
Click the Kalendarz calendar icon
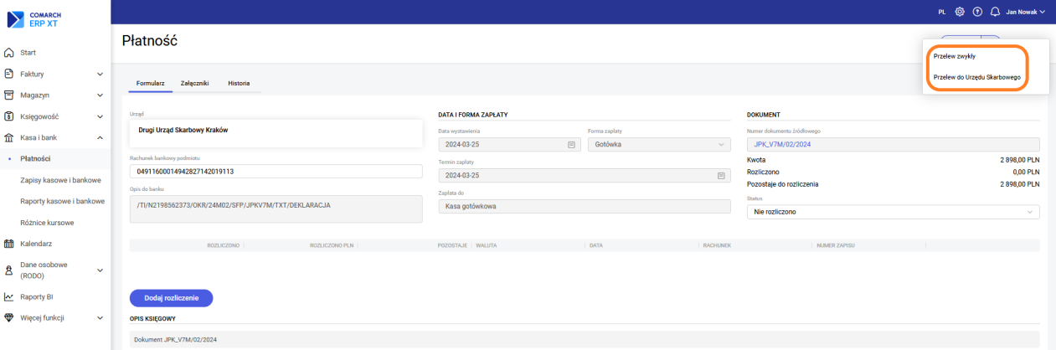coord(9,244)
